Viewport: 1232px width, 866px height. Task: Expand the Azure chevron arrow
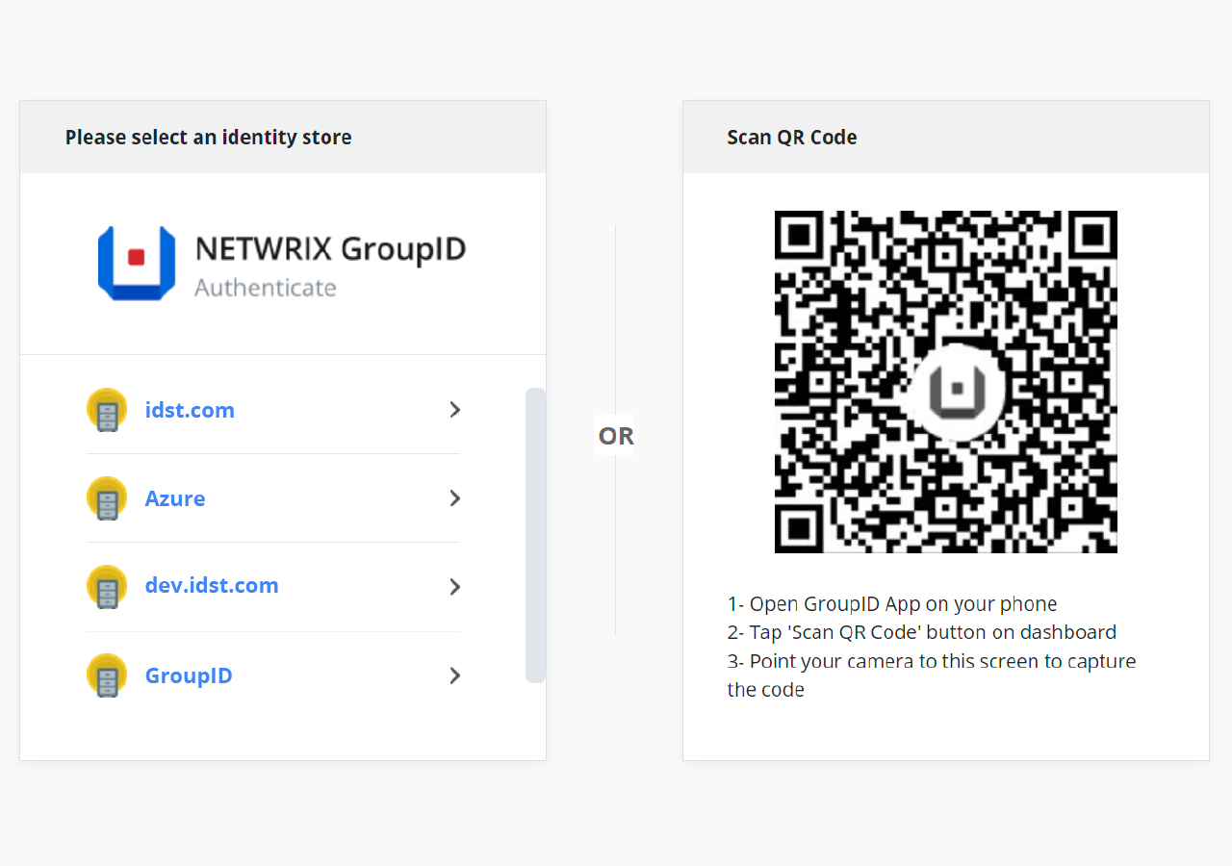tap(455, 498)
